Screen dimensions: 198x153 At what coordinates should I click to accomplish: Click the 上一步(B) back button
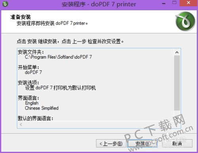(x=111, y=144)
